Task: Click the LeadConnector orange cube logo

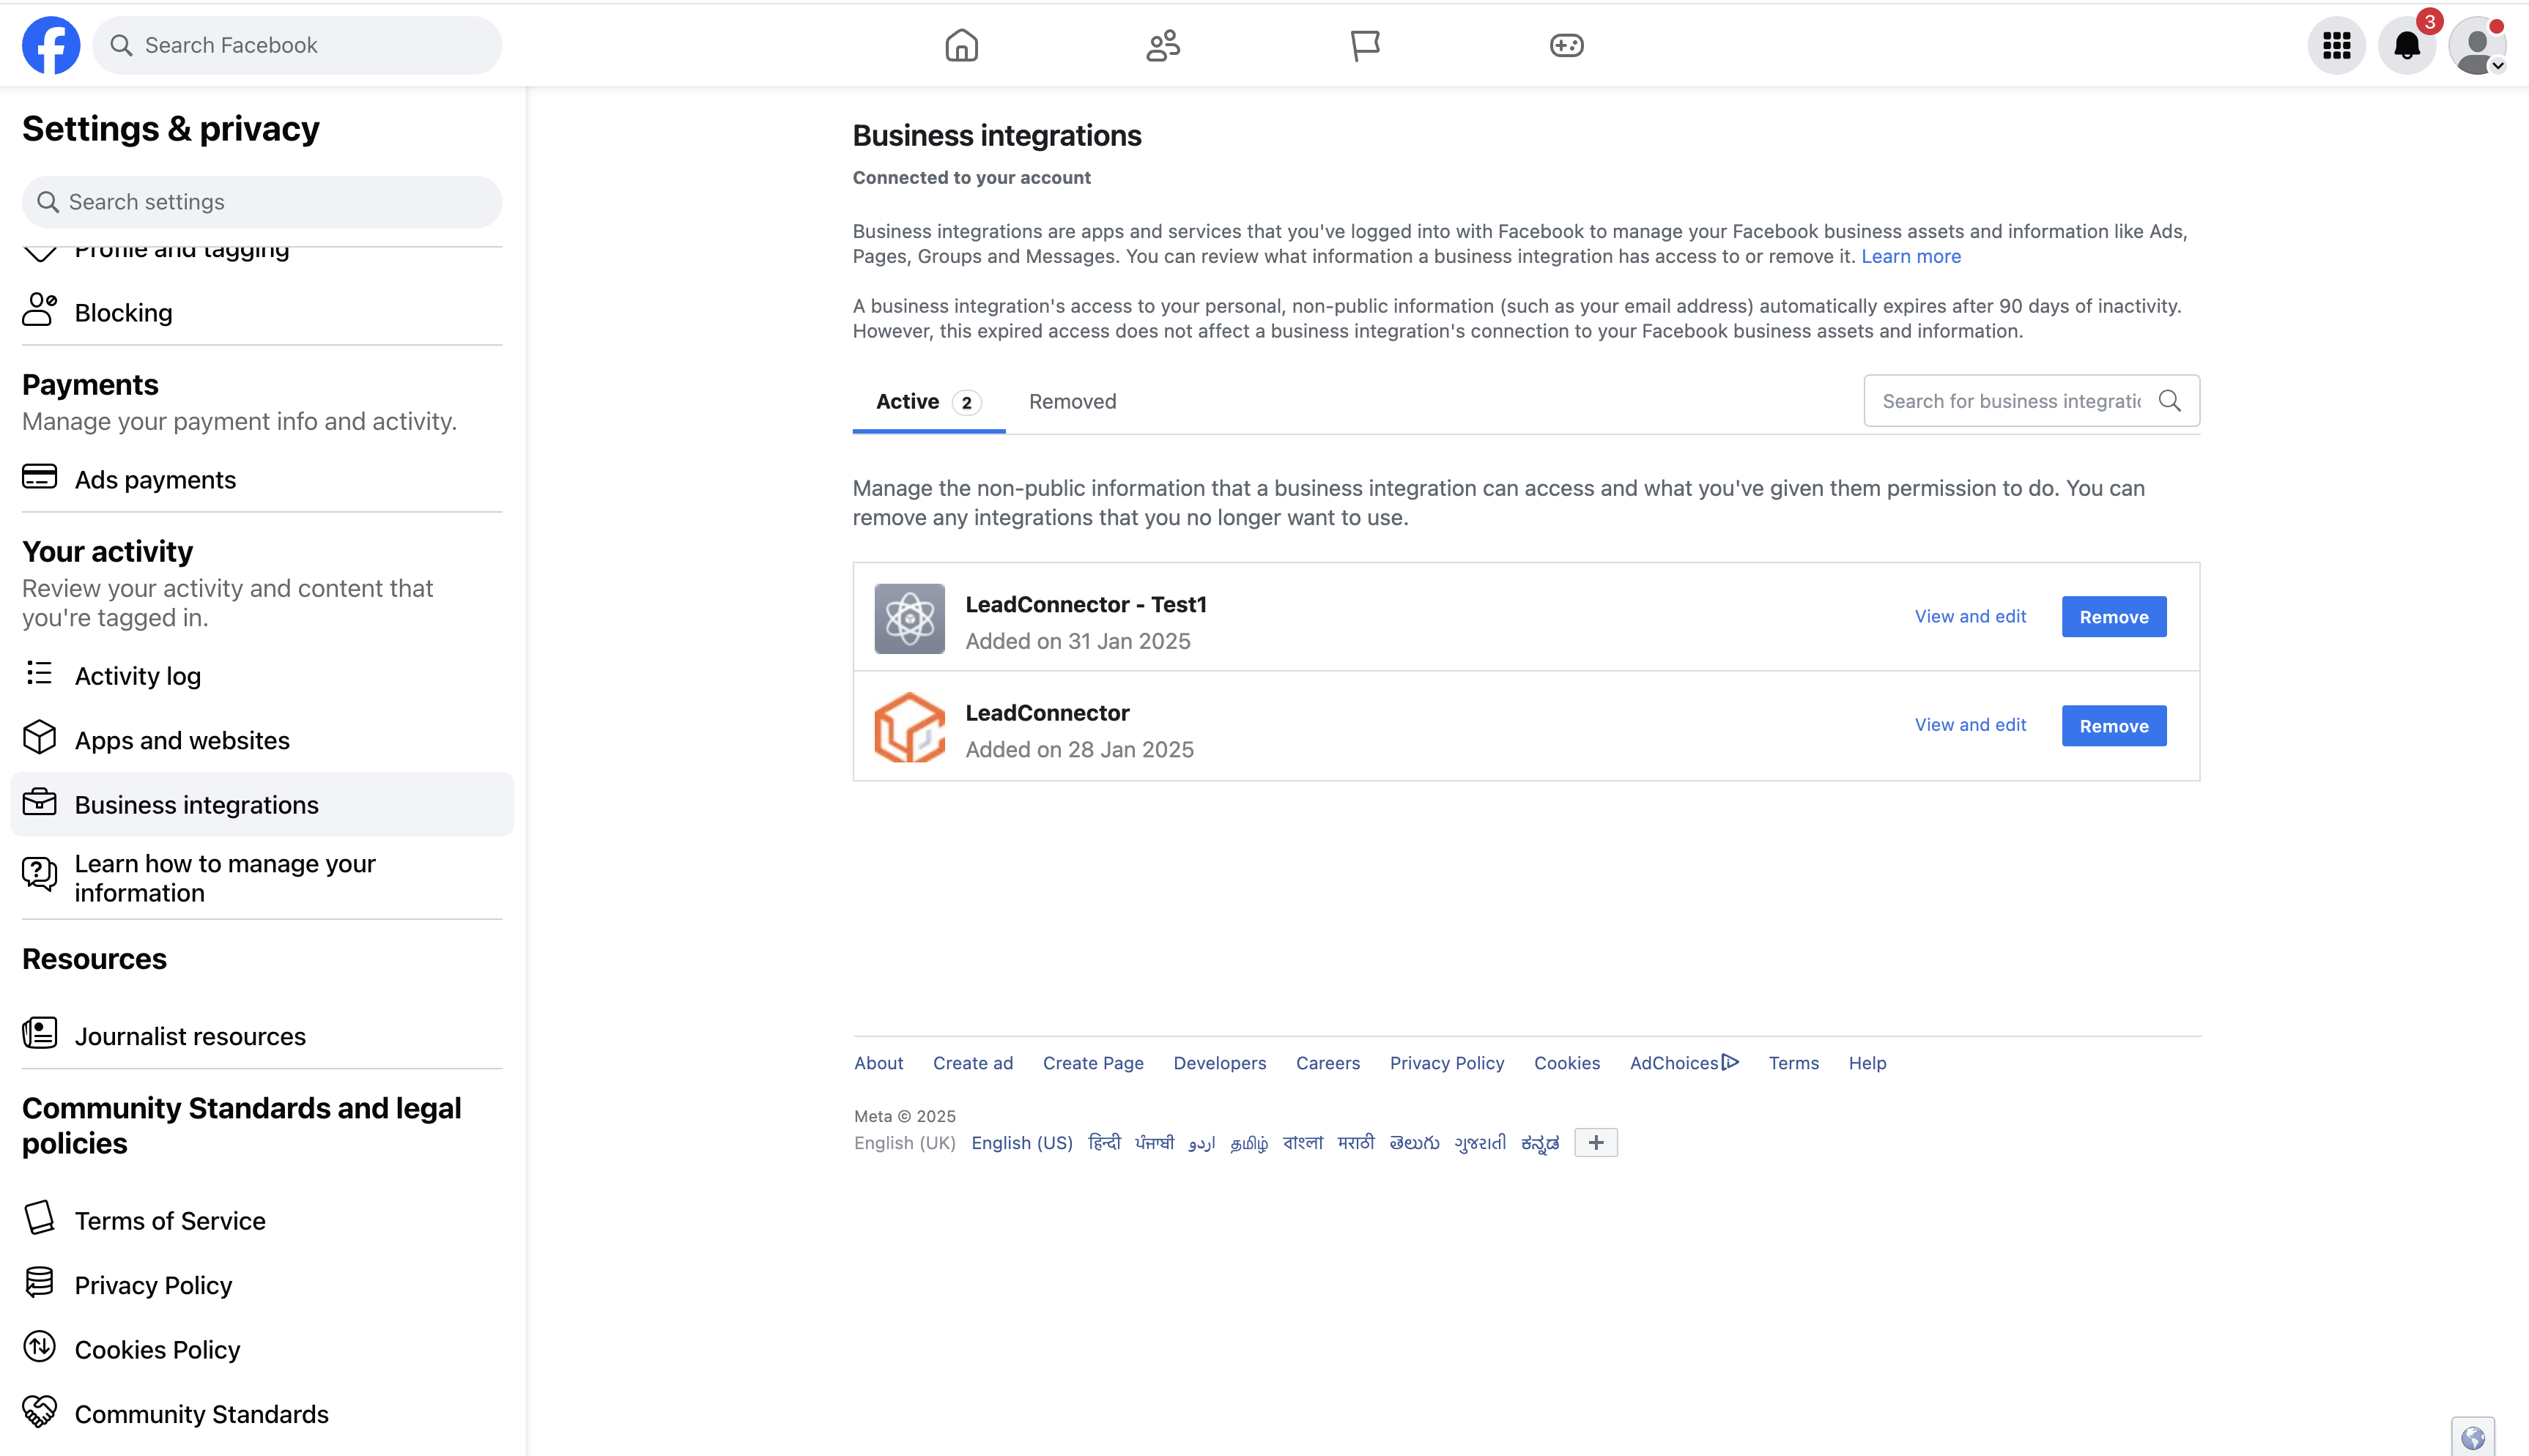Action: point(909,727)
